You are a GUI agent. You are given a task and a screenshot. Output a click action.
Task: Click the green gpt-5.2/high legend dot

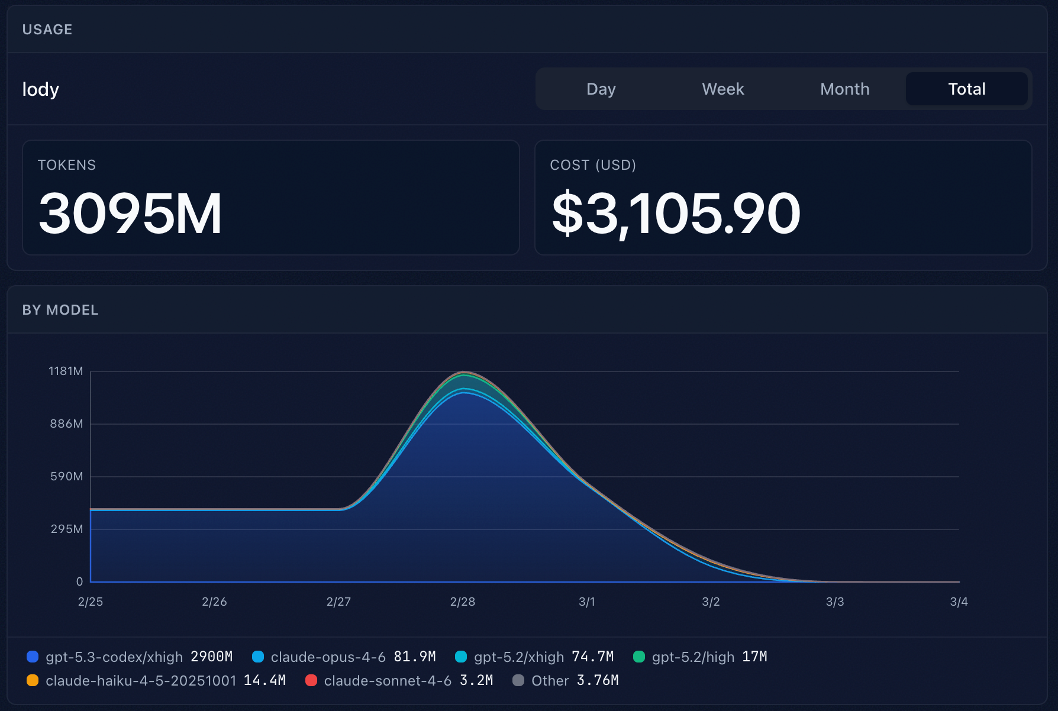click(639, 657)
